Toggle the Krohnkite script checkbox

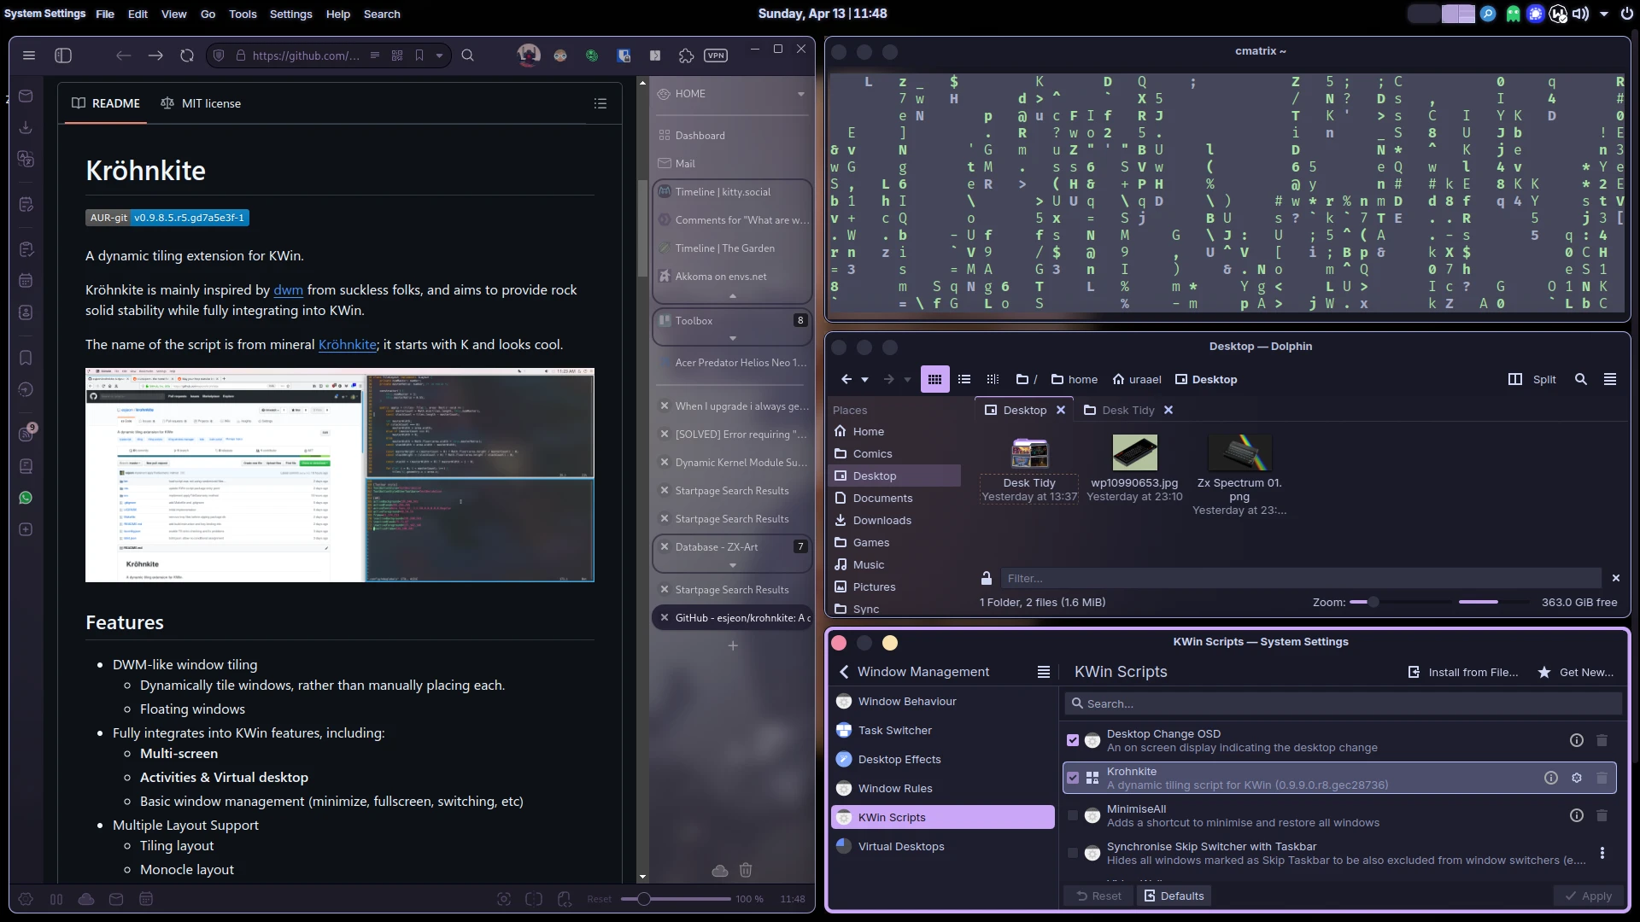[x=1073, y=778]
